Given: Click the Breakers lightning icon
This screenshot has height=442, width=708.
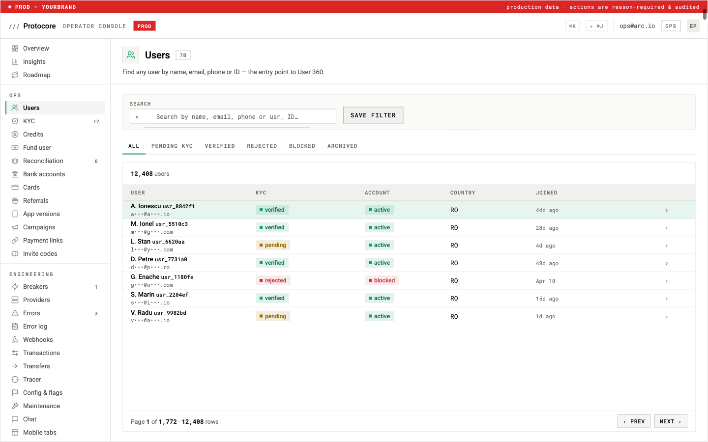Looking at the screenshot, I should [15, 287].
